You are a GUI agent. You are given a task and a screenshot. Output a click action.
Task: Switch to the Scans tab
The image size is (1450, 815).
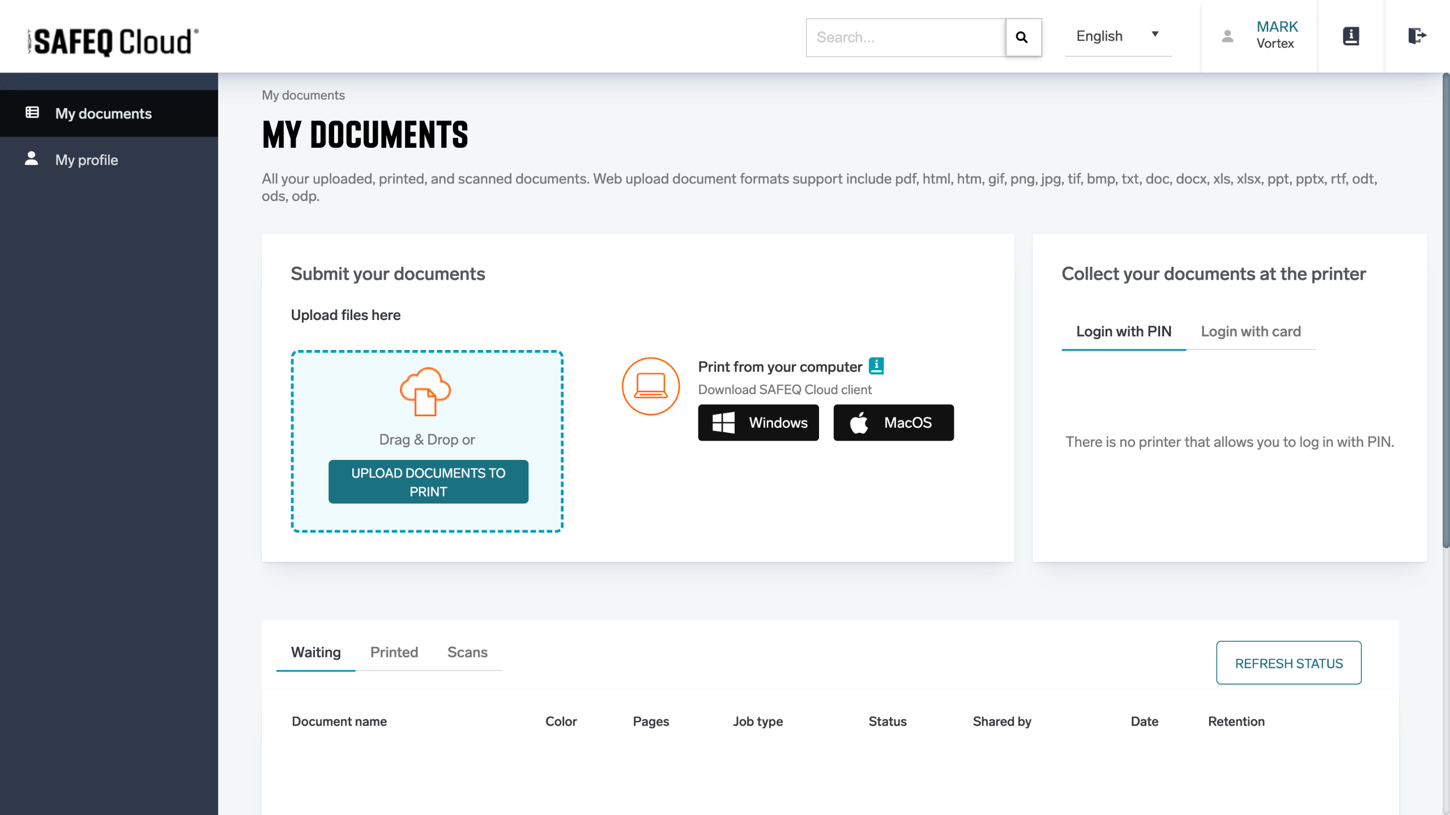coord(467,652)
